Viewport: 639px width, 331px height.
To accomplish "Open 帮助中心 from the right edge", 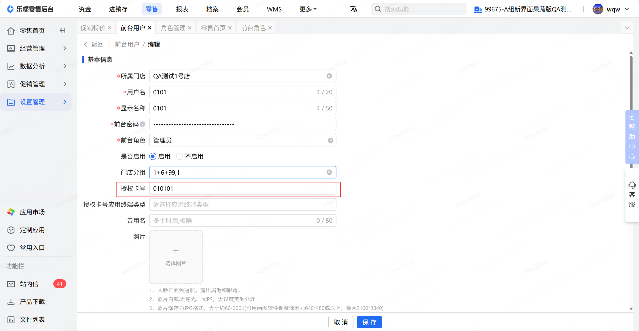I will [632, 136].
